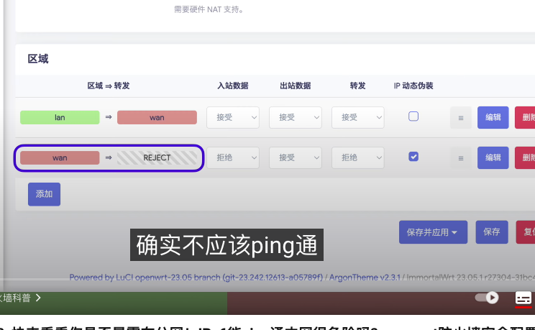Viewport: 535px width, 330px height.
Task: Open lan zone forward dropdown
Action: tap(357, 117)
